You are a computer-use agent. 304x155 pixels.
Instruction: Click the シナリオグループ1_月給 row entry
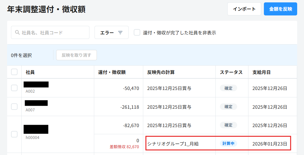click(173, 144)
